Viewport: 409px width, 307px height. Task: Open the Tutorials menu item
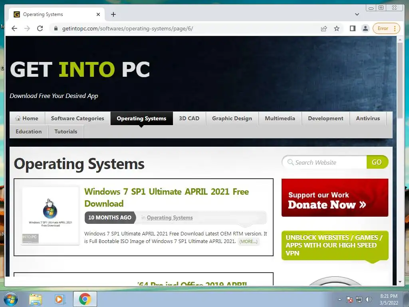66,132
